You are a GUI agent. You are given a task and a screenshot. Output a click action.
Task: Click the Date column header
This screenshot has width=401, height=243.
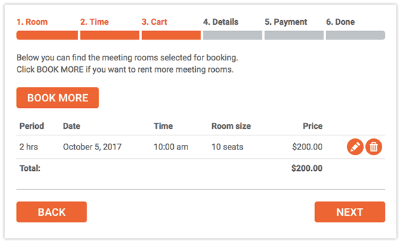[72, 126]
